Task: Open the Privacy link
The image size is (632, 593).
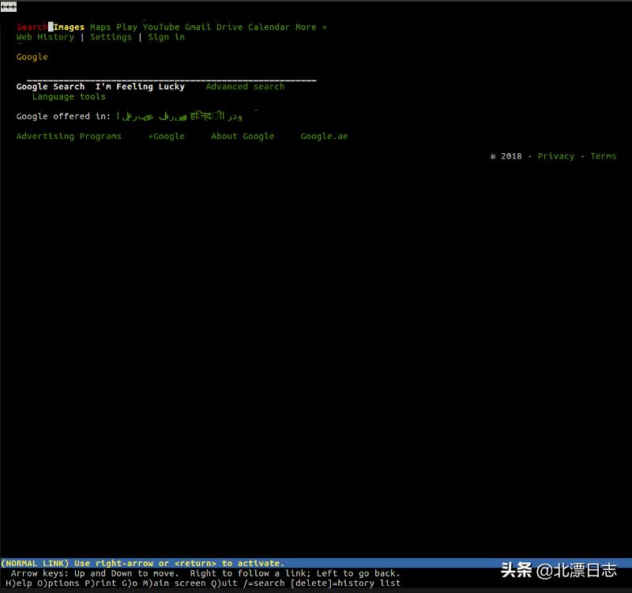Action: [556, 156]
